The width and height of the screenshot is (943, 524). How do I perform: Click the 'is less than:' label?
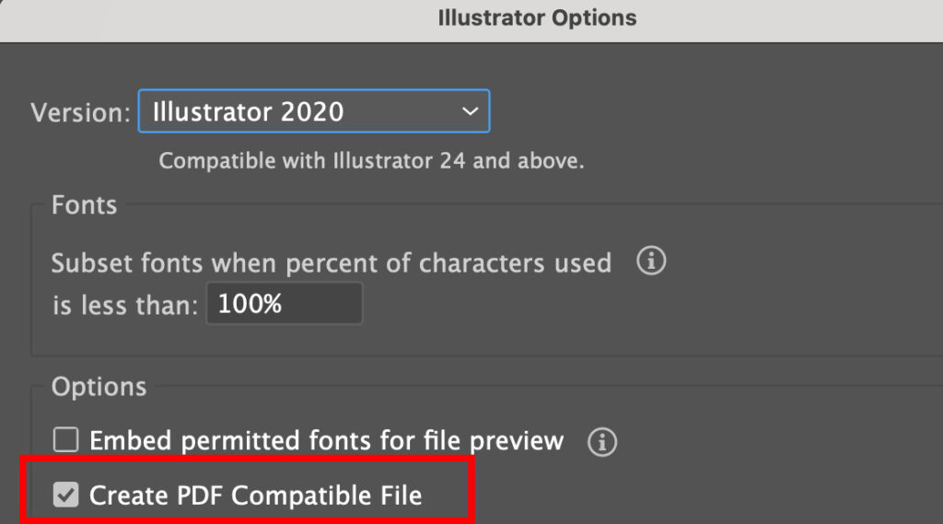point(124,306)
